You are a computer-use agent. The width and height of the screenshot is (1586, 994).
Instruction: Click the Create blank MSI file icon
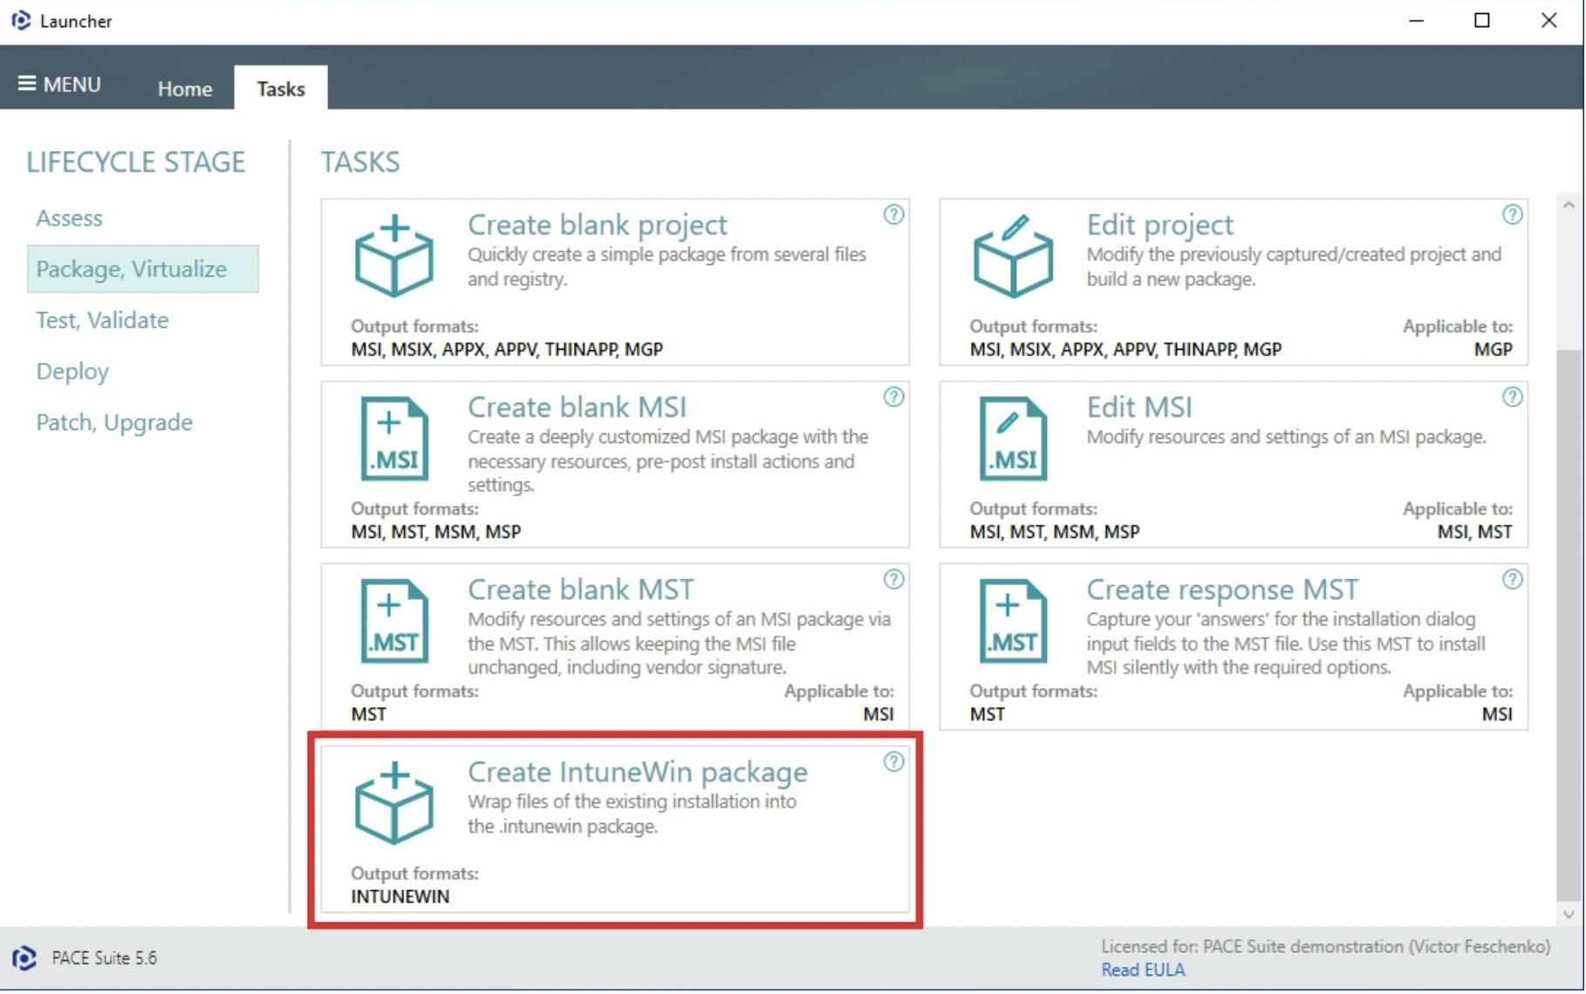click(x=394, y=439)
